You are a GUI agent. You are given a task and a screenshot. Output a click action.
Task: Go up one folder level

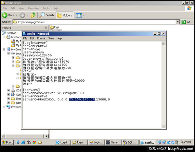point(33,15)
